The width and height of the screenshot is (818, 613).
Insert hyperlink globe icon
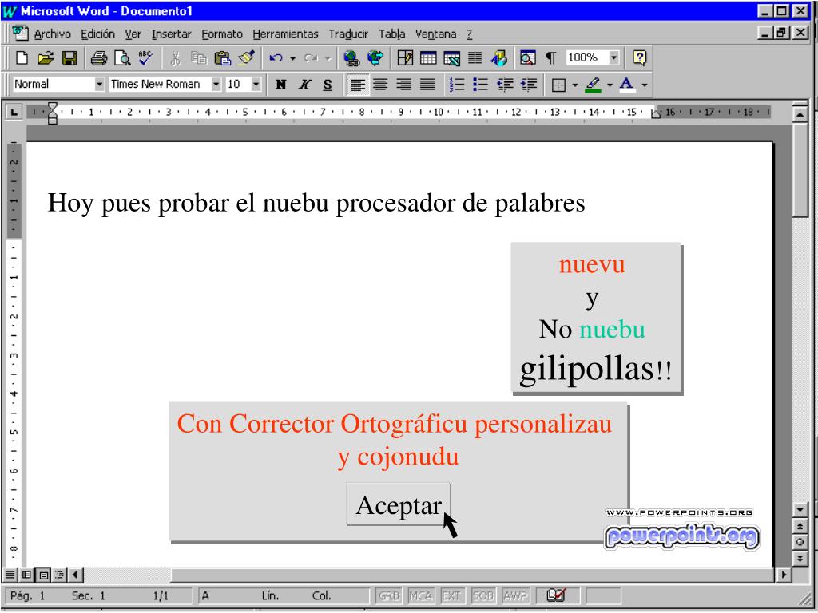coord(351,57)
